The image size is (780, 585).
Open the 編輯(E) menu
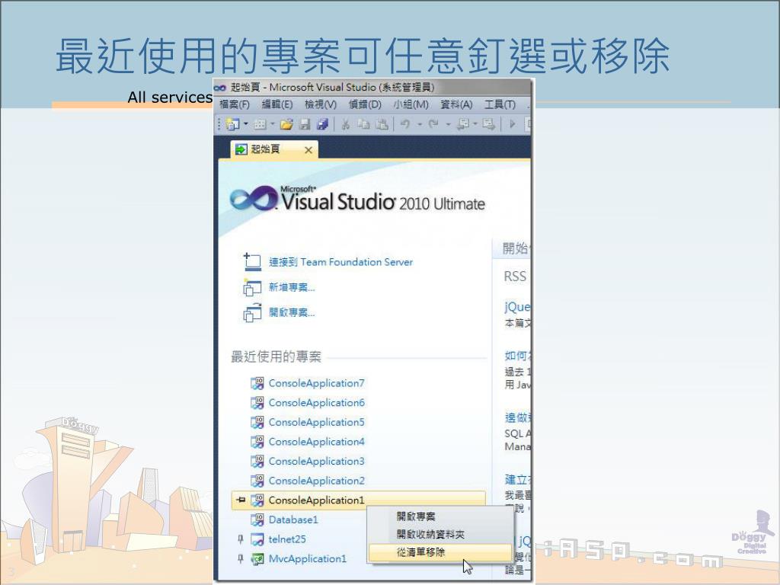[x=277, y=104]
